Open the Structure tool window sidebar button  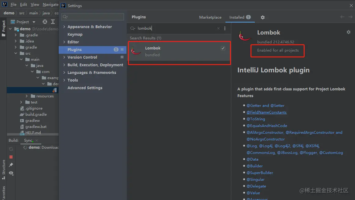pos(3,169)
